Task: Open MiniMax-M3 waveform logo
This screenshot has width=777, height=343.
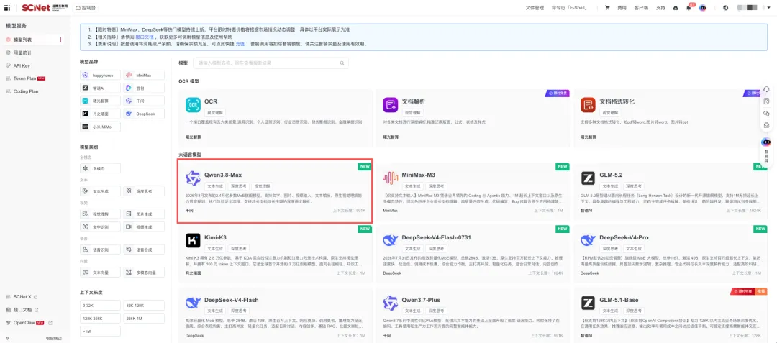Action: tap(391, 178)
